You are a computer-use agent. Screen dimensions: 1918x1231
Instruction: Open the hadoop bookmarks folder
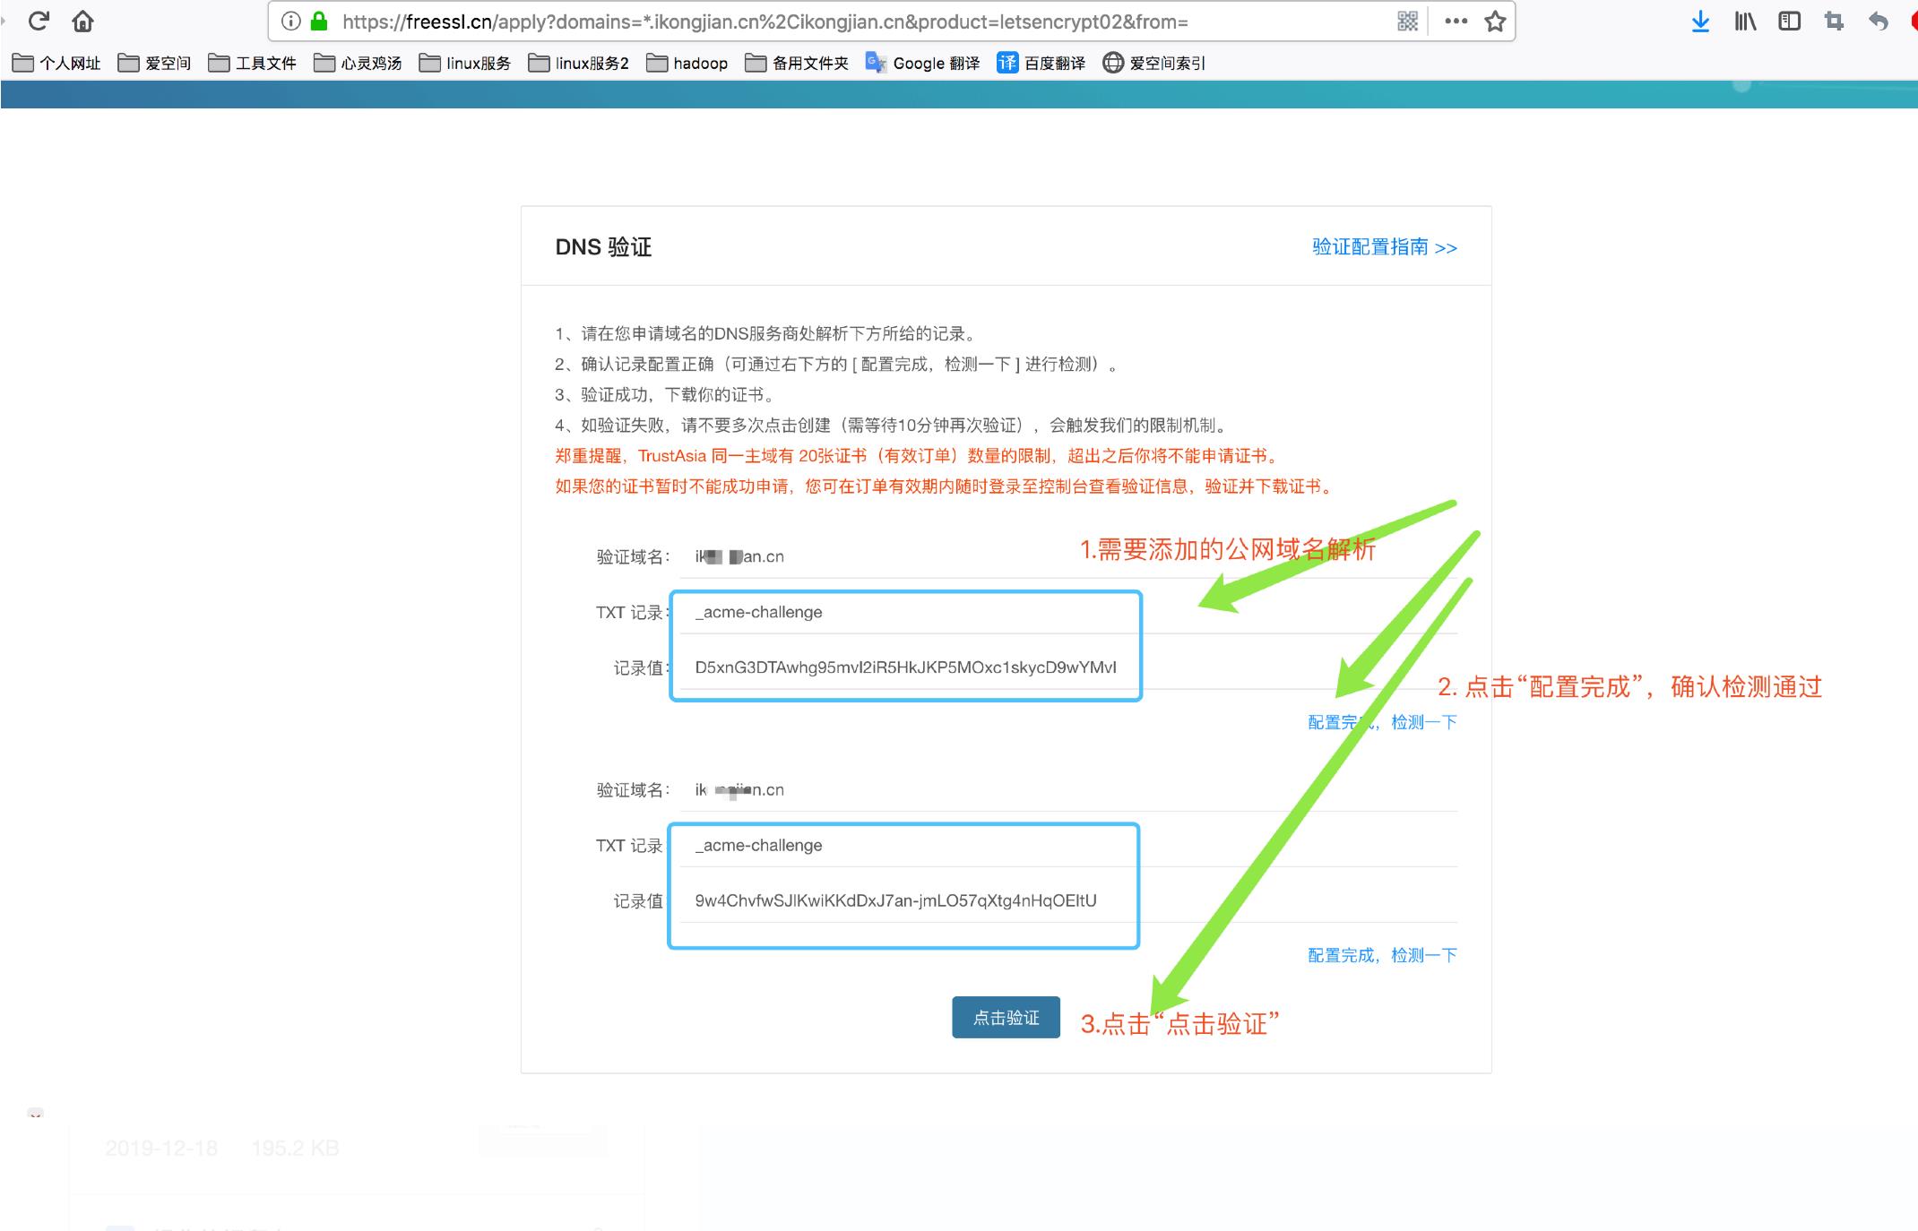[x=687, y=63]
